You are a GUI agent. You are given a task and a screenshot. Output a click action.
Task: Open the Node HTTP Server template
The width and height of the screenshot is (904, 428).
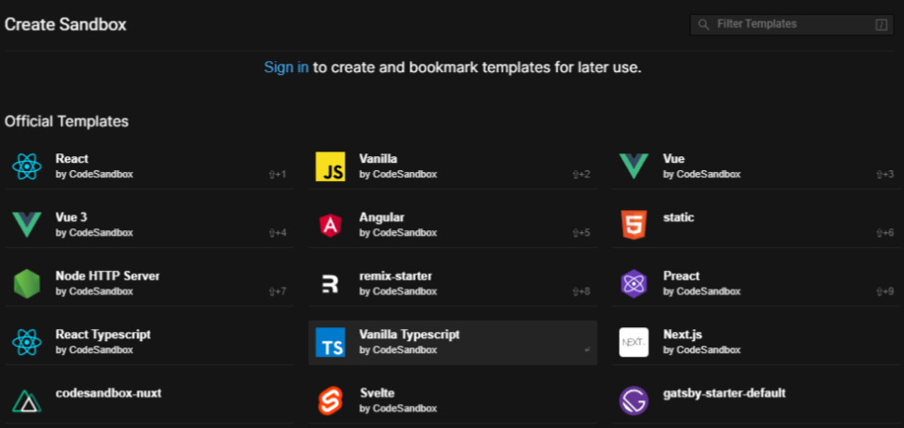pos(107,275)
